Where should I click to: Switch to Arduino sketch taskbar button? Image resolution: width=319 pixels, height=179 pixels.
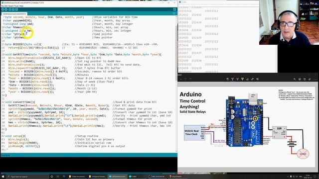[118, 177]
